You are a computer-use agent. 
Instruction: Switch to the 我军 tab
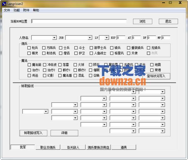[23, 147]
